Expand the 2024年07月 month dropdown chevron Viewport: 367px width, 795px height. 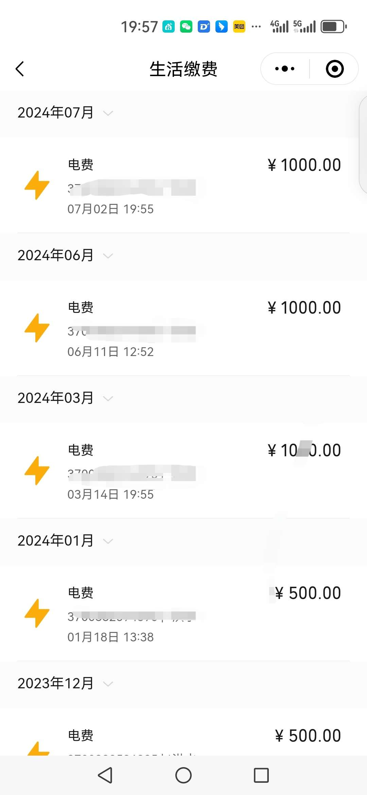pyautogui.click(x=108, y=113)
